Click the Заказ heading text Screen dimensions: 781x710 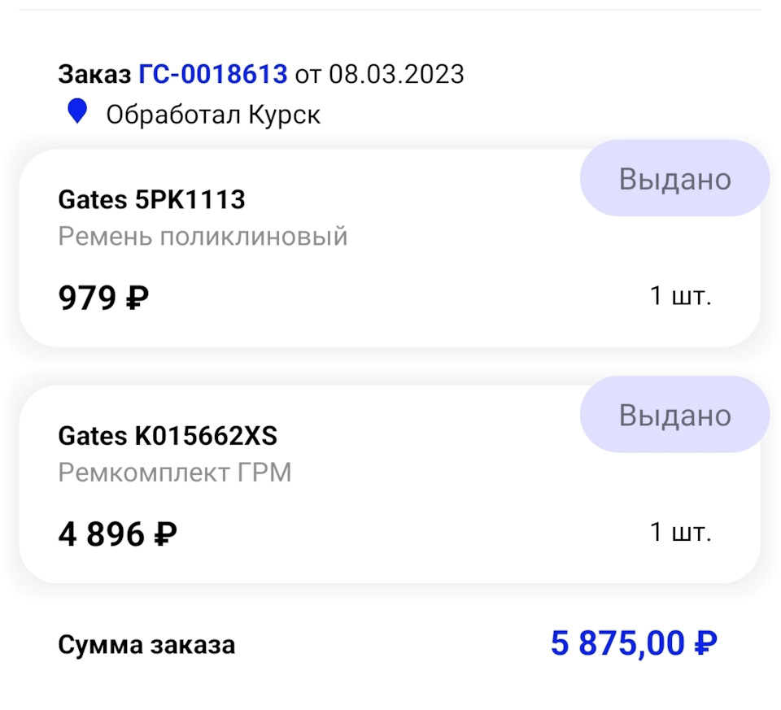click(x=94, y=74)
